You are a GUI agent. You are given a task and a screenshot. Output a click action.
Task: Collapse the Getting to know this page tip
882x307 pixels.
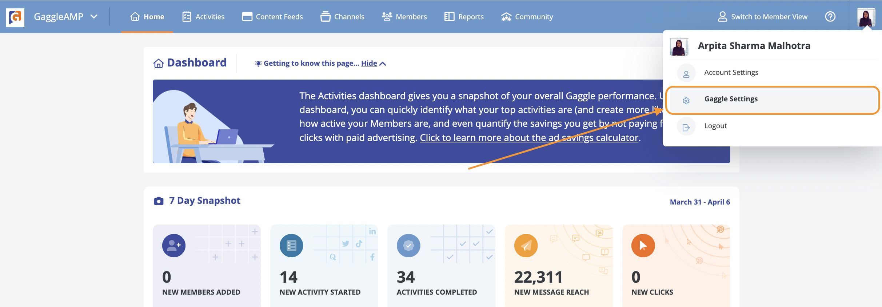point(369,63)
